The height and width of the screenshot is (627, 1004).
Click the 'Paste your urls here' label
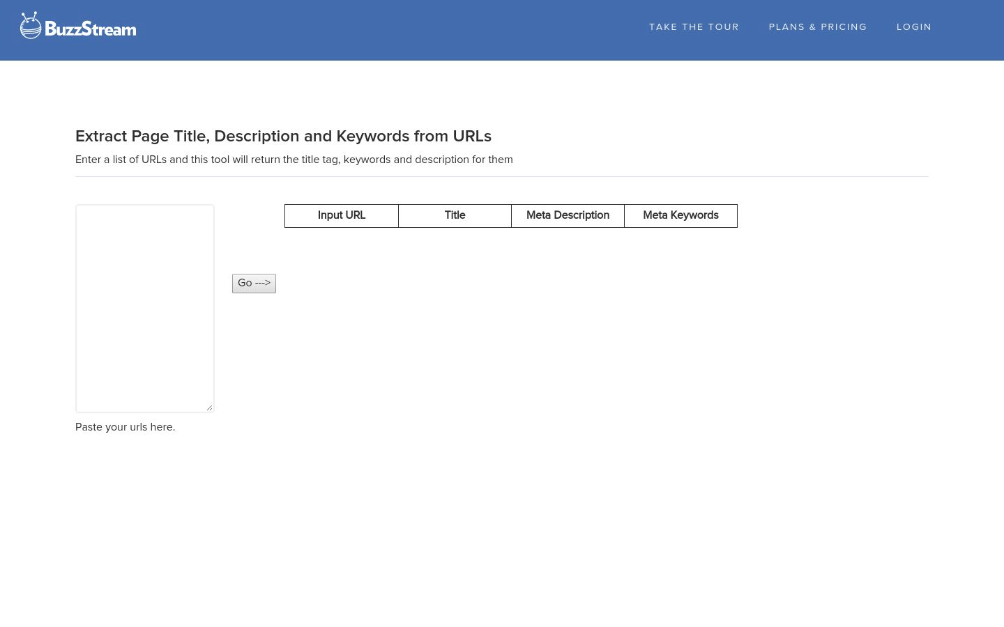tap(125, 427)
